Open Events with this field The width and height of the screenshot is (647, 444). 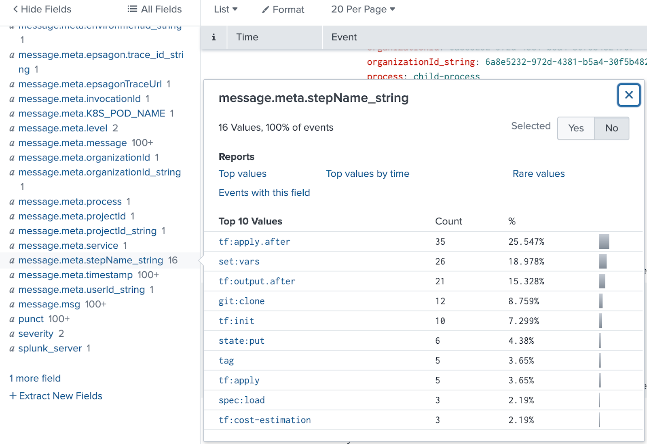[264, 192]
